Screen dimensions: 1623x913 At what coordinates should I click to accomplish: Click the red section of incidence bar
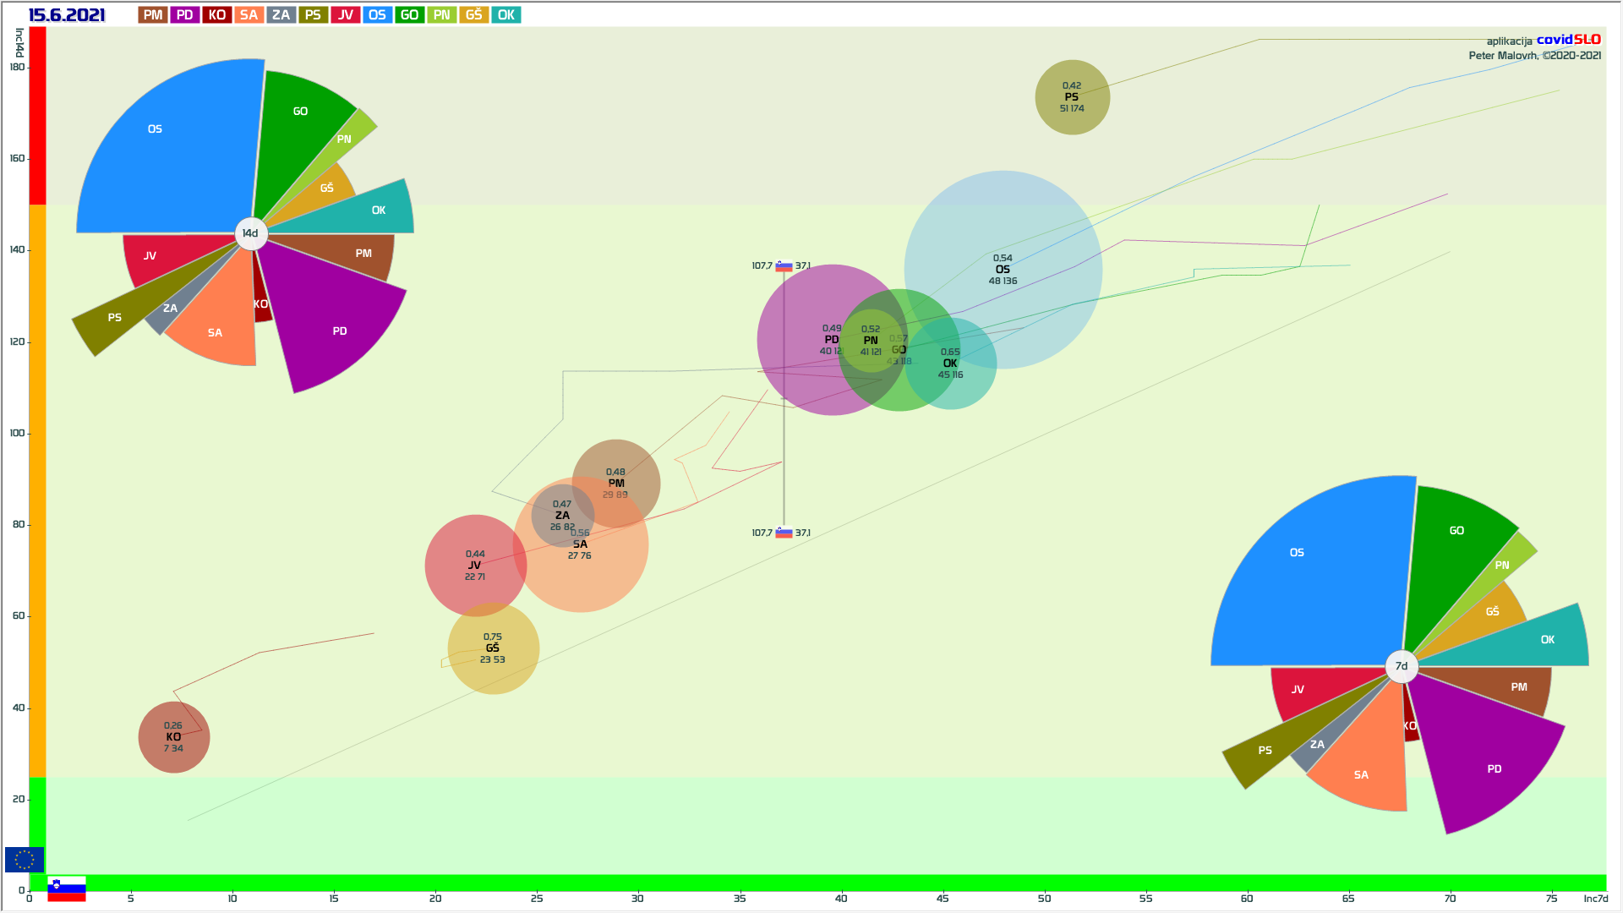click(x=37, y=115)
